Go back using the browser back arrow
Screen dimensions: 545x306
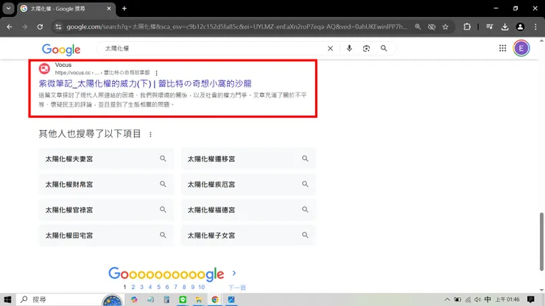click(x=10, y=26)
